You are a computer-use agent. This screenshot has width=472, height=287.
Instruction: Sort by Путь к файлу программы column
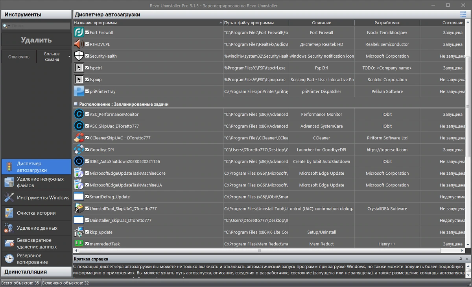(256, 23)
